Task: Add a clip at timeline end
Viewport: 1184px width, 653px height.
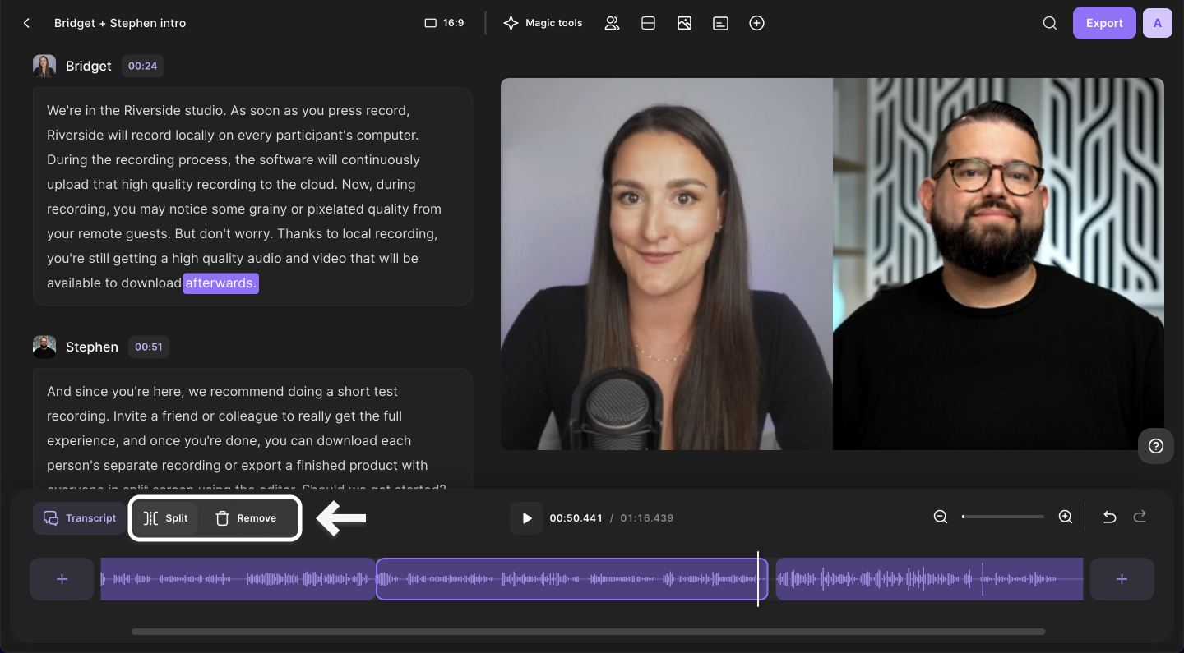Action: tap(1122, 579)
